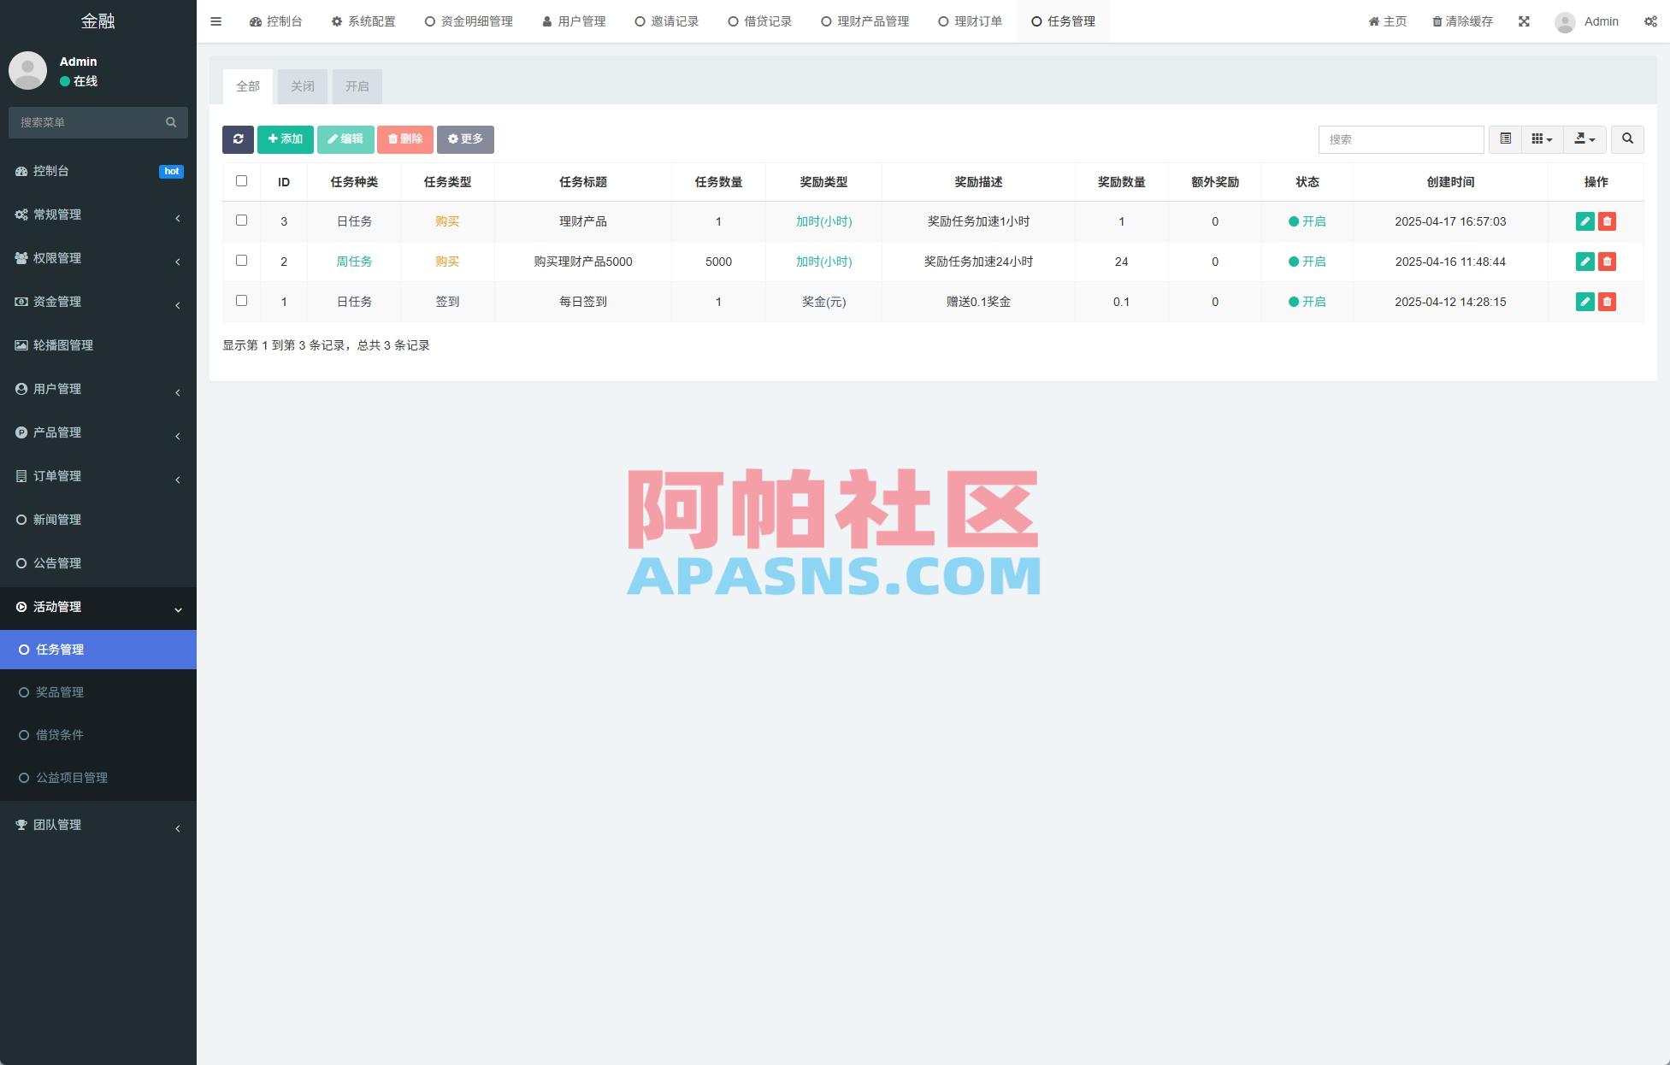Check the row checkbox for 购买理财产品5000

click(241, 261)
